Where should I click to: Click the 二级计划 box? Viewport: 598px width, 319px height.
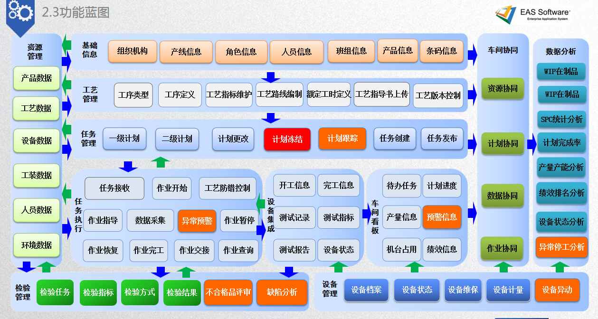click(177, 139)
